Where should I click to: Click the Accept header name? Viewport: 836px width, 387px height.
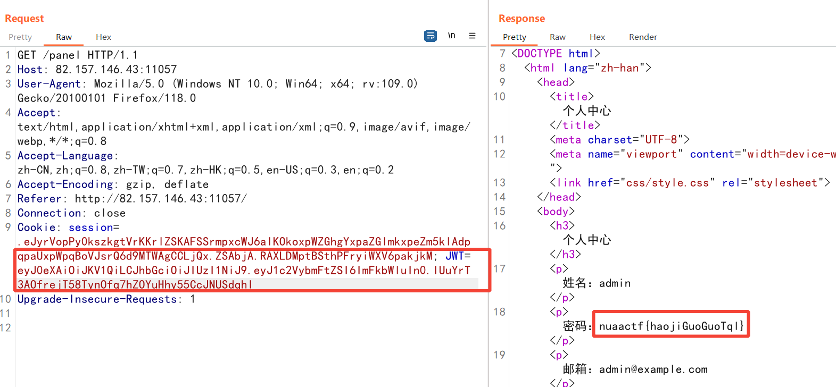pyautogui.click(x=36, y=113)
